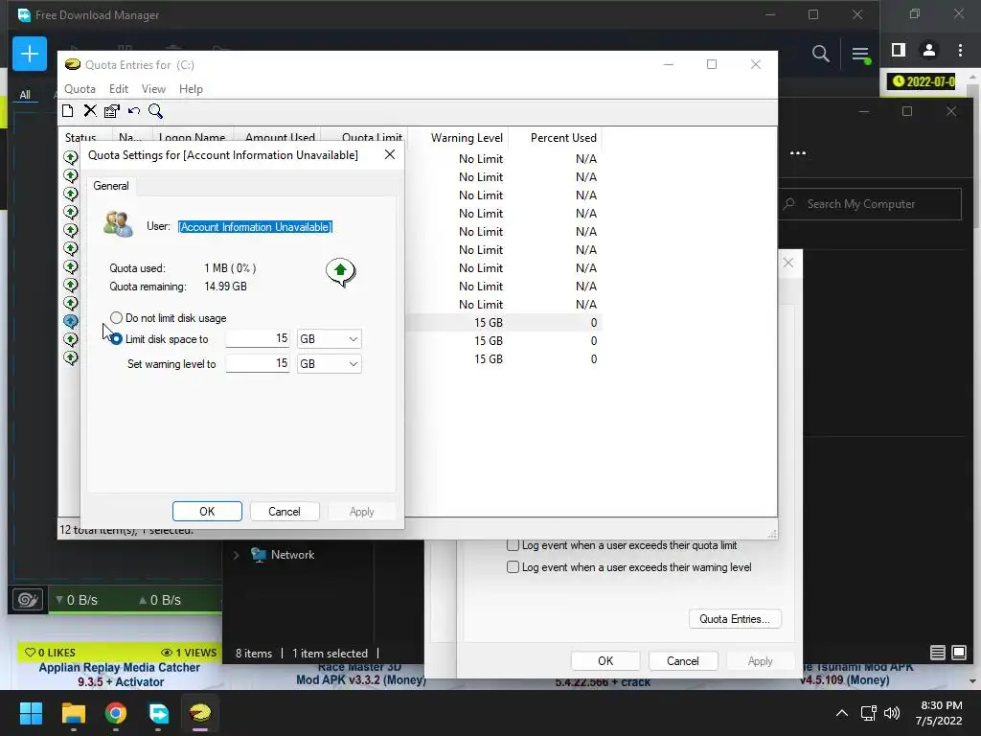
Task: Click the Find quota entry magnifier icon
Action: click(x=156, y=111)
